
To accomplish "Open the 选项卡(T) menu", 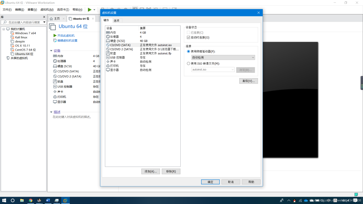I will [x=63, y=10].
